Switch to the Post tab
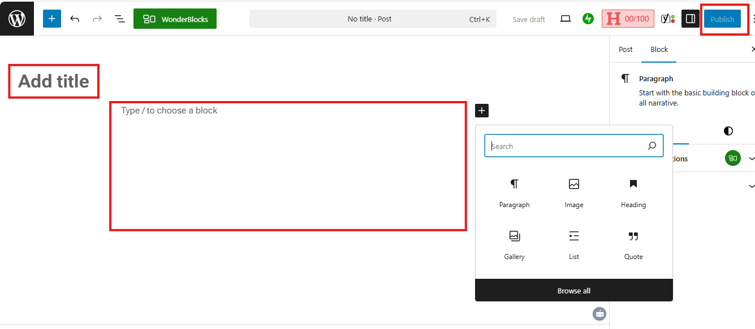Image resolution: width=755 pixels, height=329 pixels. pyautogui.click(x=625, y=49)
